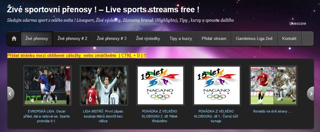Open first Nagano 1998 logo thumbnail
Image resolution: width=320 pixels, height=132 pixels.
pyautogui.click(x=160, y=85)
